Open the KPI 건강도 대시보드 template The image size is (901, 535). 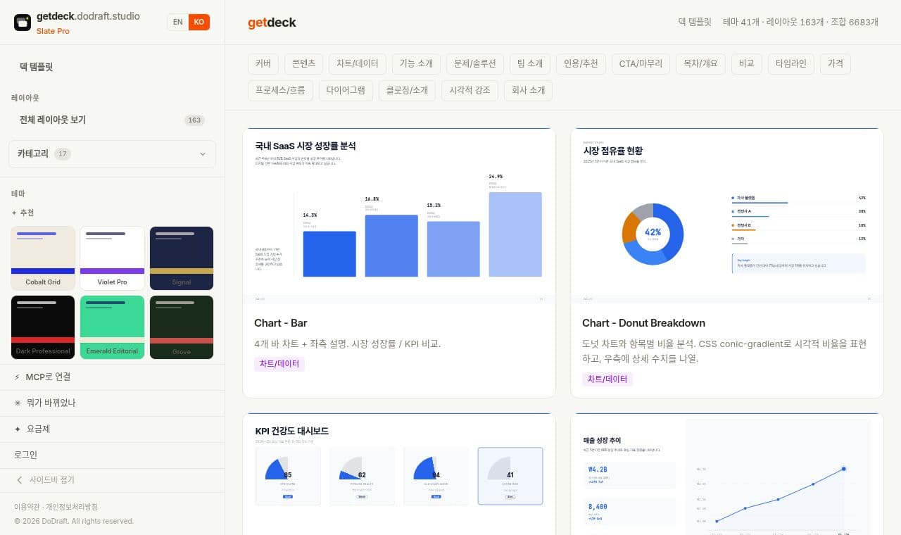pos(399,474)
